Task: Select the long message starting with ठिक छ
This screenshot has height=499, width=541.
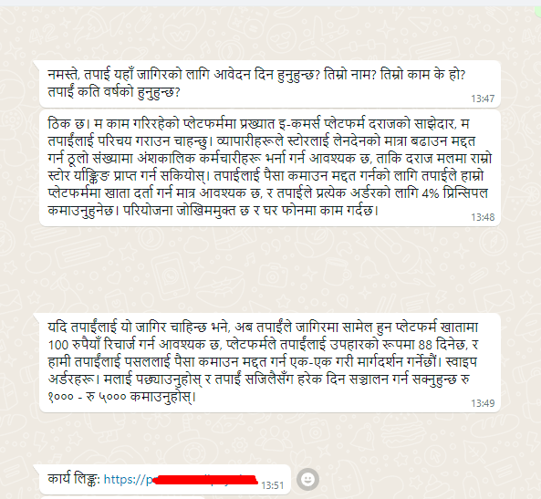Action: point(270,168)
